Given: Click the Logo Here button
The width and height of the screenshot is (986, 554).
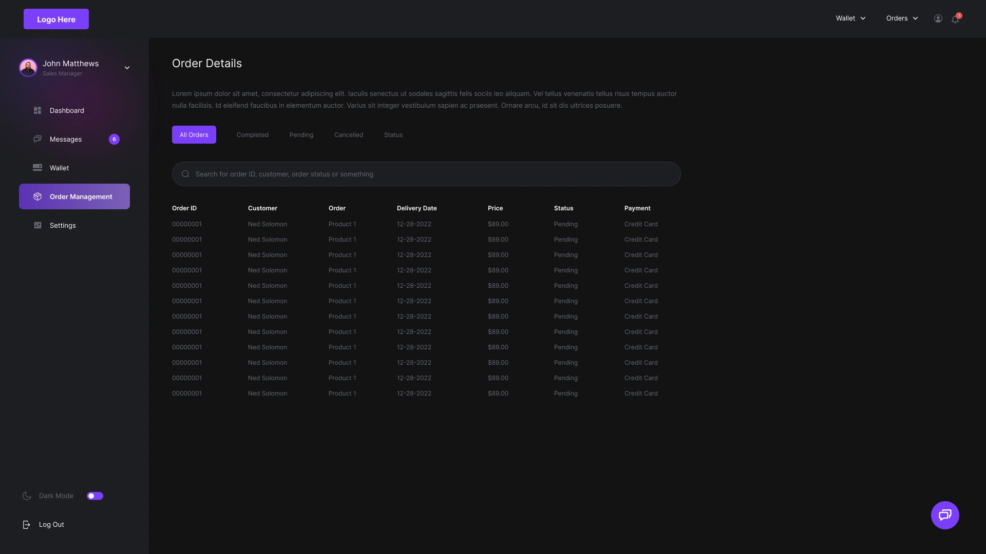Looking at the screenshot, I should click(x=56, y=19).
